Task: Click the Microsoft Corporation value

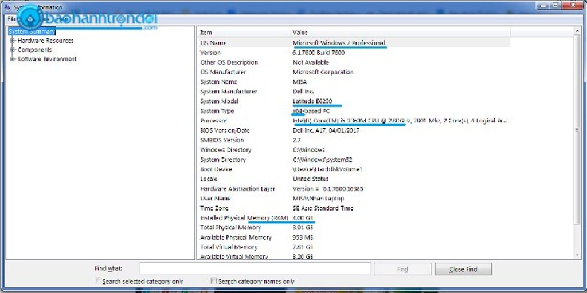Action: pos(323,72)
